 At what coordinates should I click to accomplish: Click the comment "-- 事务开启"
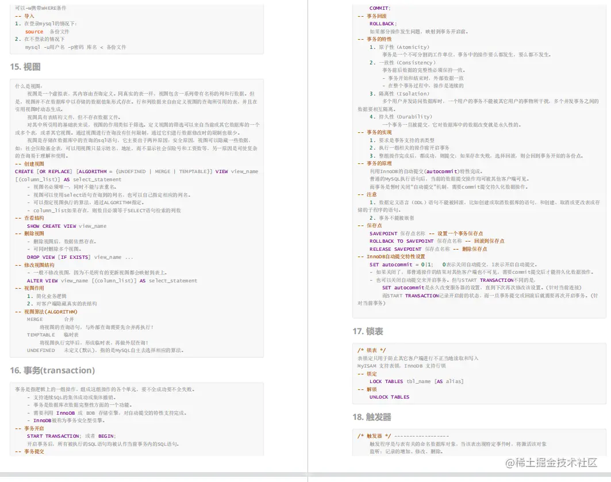click(30, 429)
